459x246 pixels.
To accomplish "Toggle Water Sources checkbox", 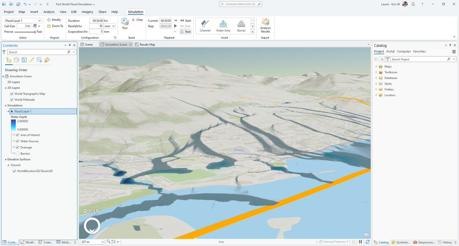I will tap(18, 141).
